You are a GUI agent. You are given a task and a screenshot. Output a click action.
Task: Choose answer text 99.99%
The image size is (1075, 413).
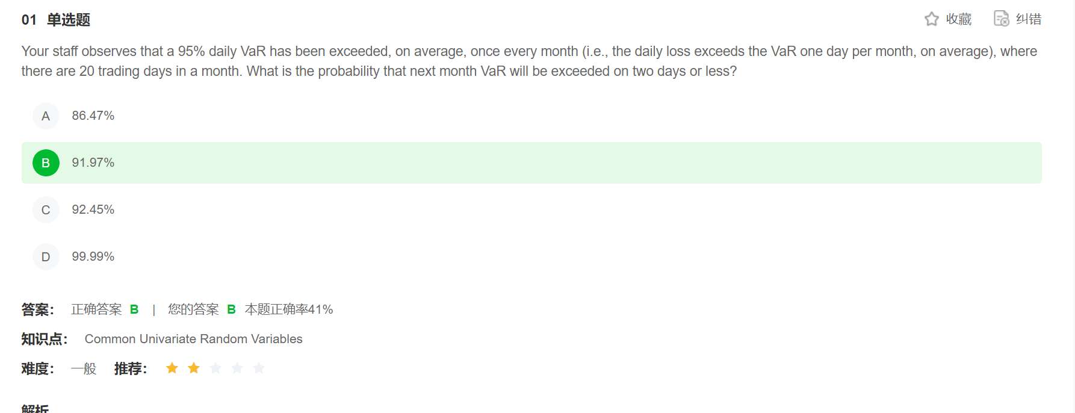point(93,256)
